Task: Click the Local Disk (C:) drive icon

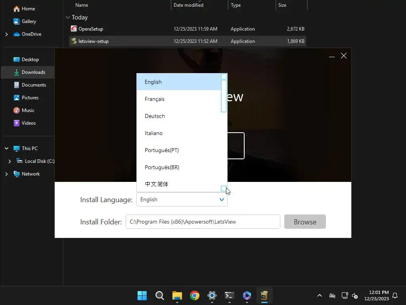Action: pyautogui.click(x=19, y=161)
